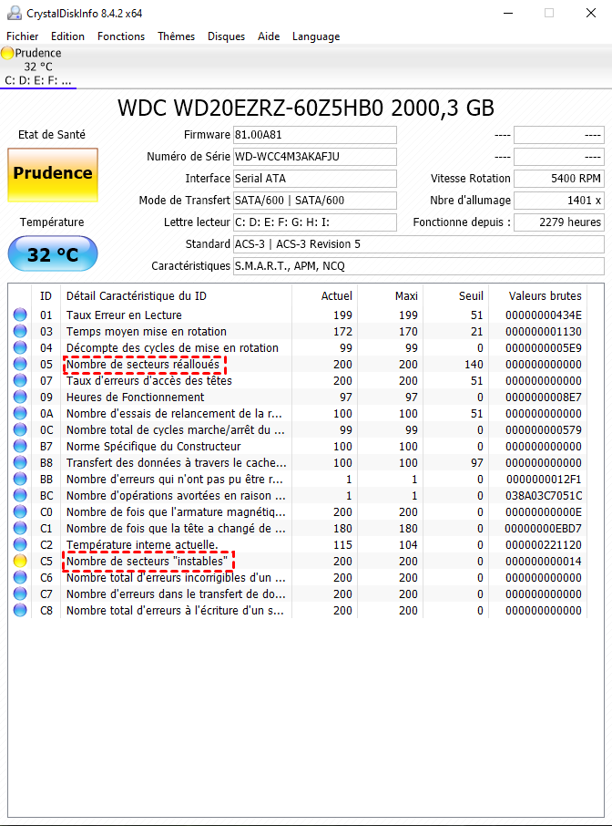Sort by the Valeurs brutes column header
Viewport: 612px width, 826px height.
tap(545, 296)
